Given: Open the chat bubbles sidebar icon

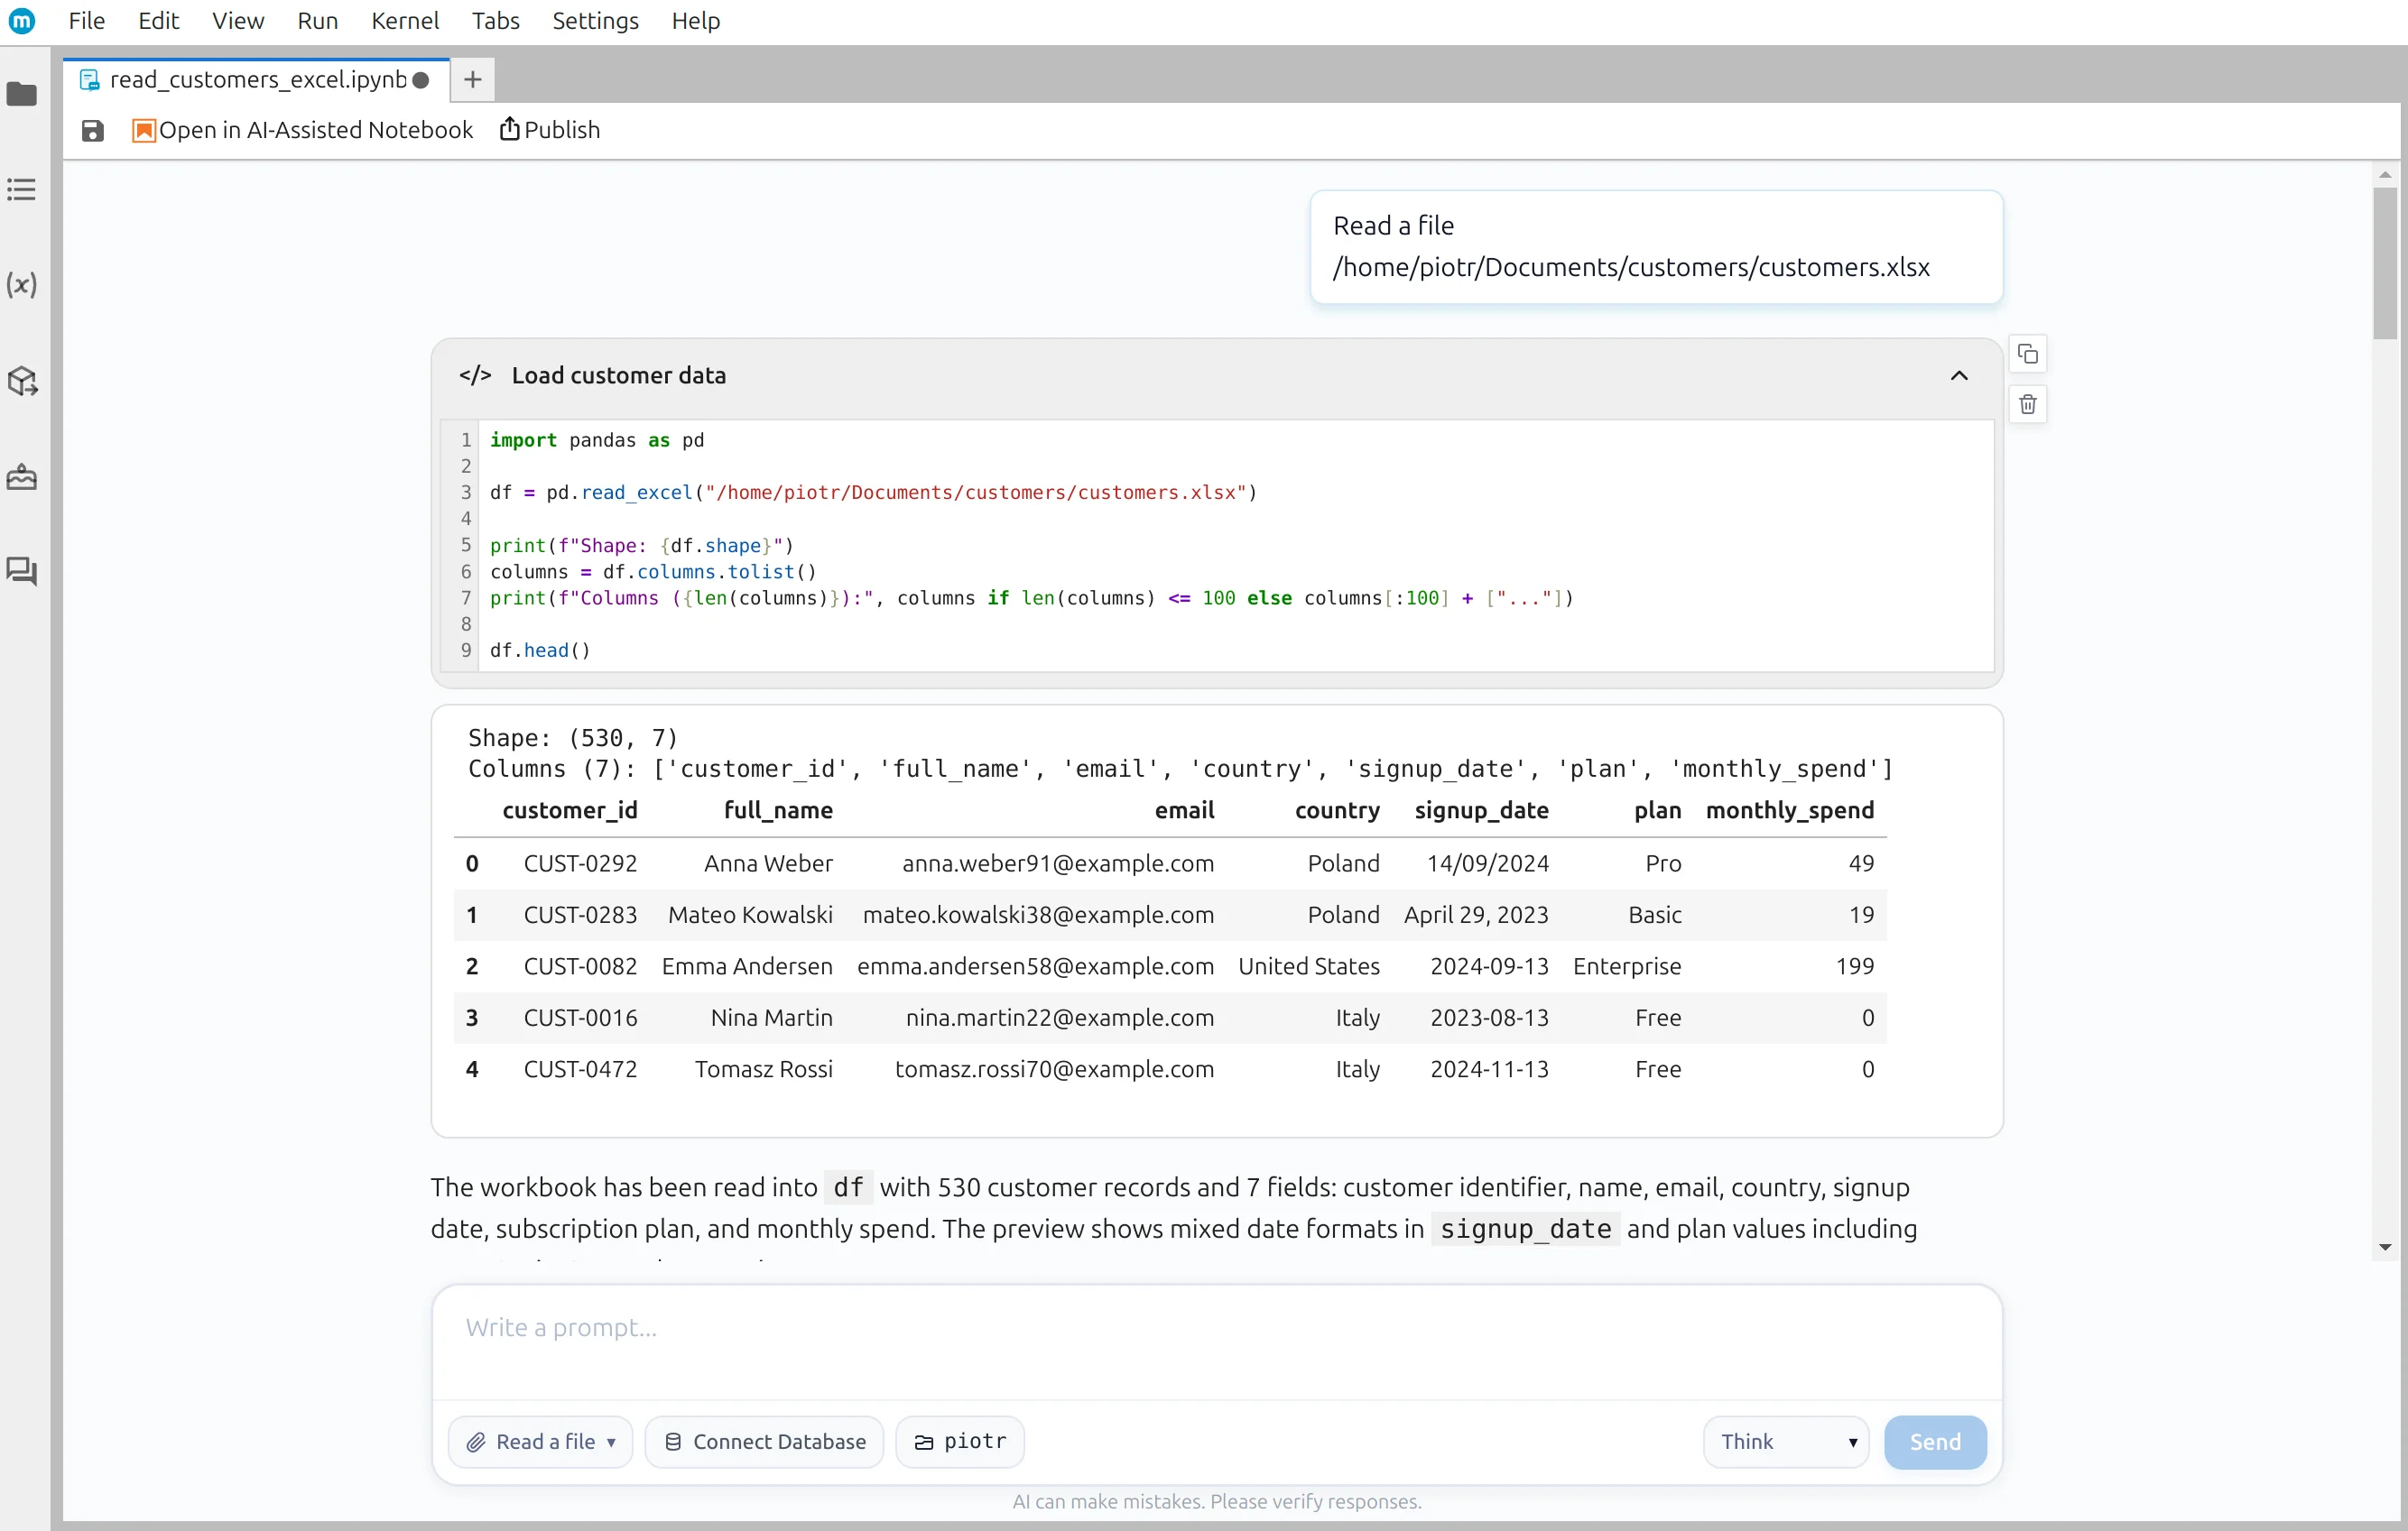Looking at the screenshot, I should point(22,570).
